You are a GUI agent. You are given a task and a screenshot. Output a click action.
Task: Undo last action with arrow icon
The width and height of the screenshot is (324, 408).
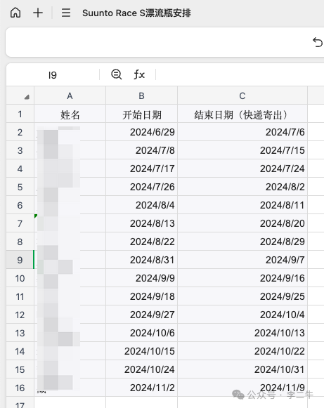318,42
